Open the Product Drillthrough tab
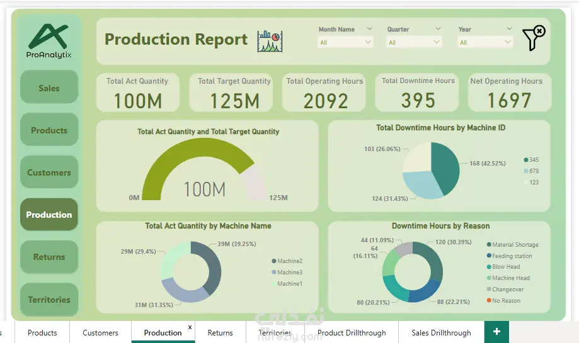Screen dimensions: 579x343 tap(352, 333)
